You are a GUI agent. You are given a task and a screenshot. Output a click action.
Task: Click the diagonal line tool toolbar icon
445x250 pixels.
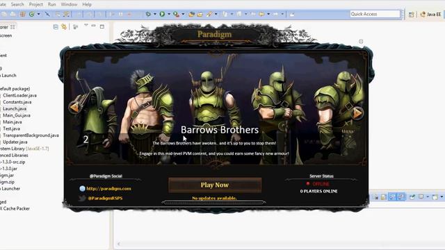[x=47, y=14]
